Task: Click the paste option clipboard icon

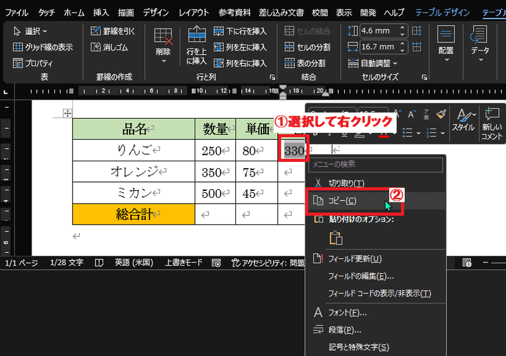Action: tap(336, 238)
